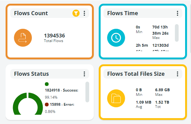191x124 pixels.
Task: Click the 1.52 TB total size value
Action: point(162,102)
